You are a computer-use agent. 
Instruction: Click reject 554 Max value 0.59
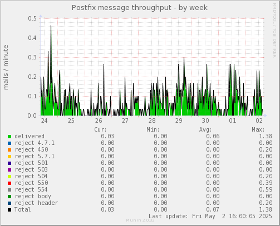[266, 189]
